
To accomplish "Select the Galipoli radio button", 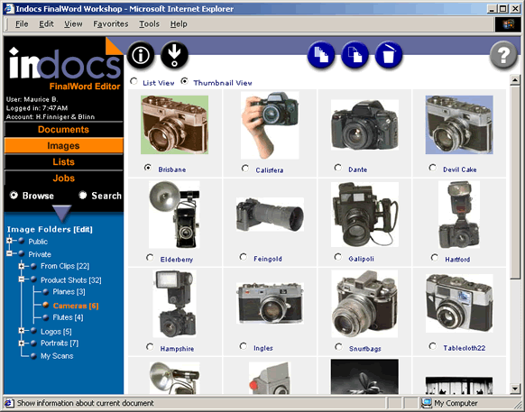I will (x=338, y=257).
